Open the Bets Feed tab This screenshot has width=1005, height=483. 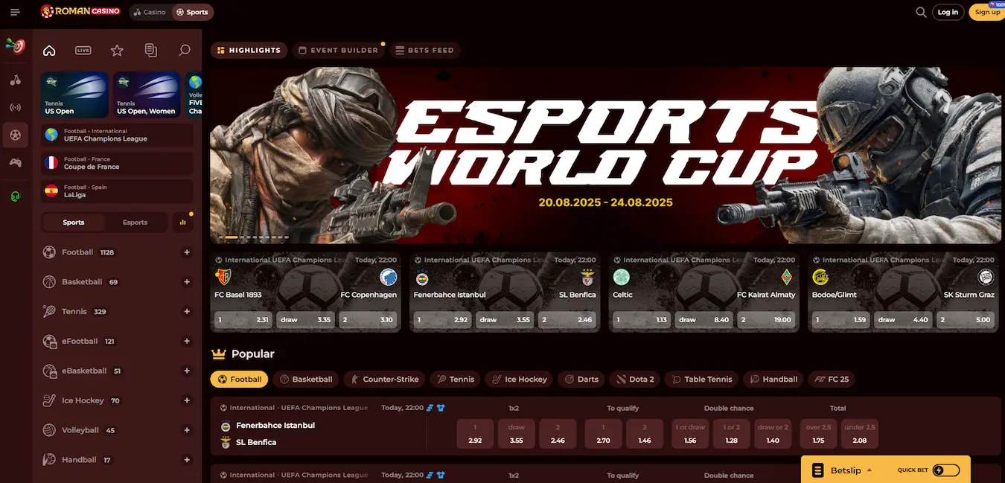pyautogui.click(x=425, y=50)
